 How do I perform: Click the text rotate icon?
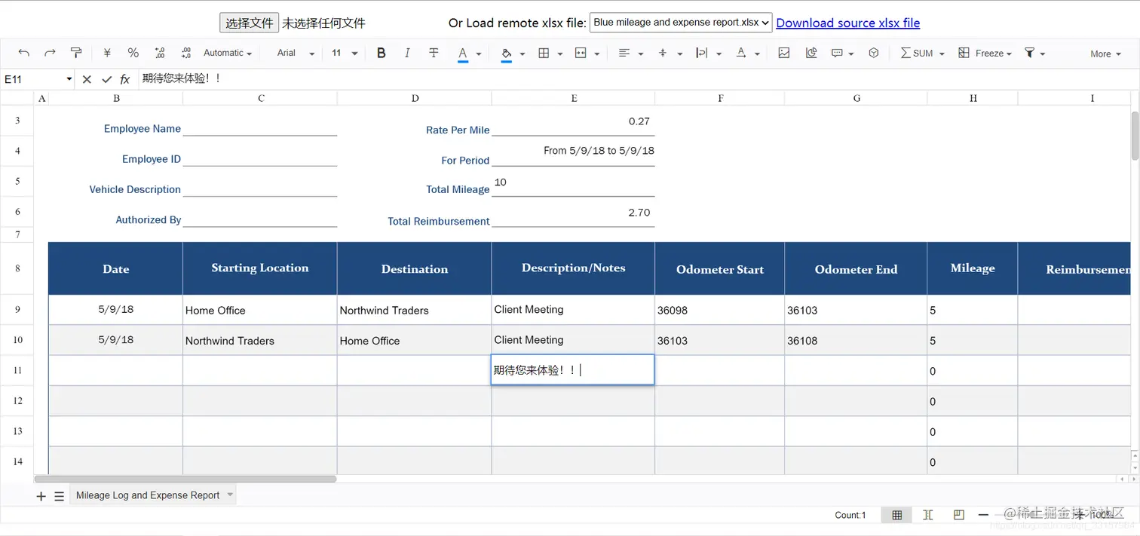[741, 53]
